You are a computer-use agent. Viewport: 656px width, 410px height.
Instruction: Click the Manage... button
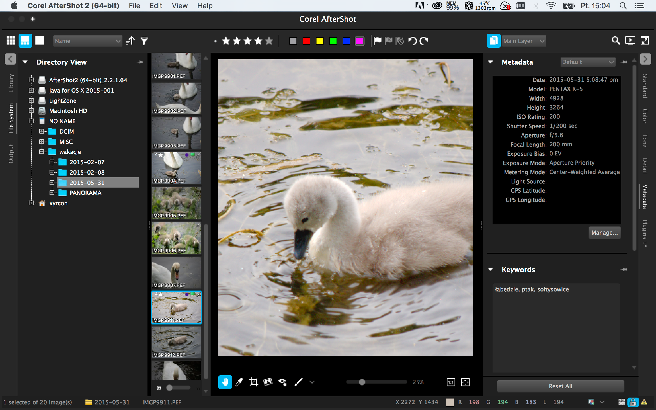click(x=604, y=233)
